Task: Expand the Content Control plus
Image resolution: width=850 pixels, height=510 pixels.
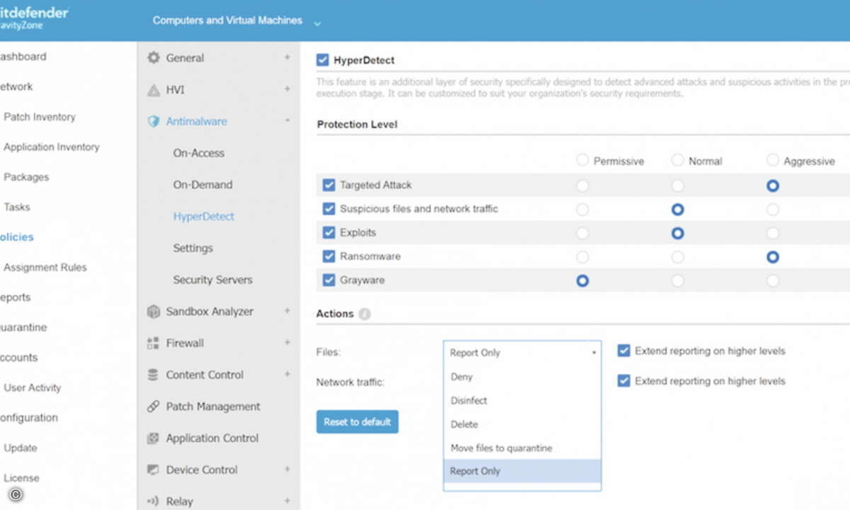Action: click(287, 374)
